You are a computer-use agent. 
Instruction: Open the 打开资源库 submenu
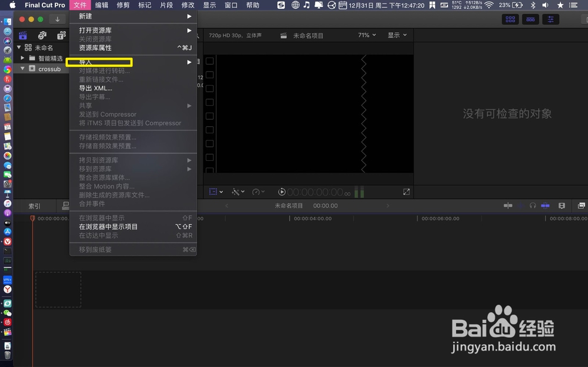(x=133, y=31)
